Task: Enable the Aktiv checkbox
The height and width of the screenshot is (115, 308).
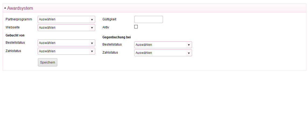Action: 136,27
